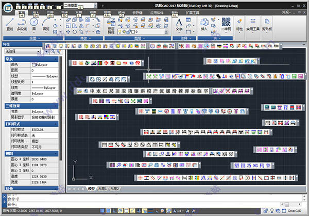Toggle grid display in status bar
Image resolution: width=309 pixels, height=216 pixels.
[108, 211]
